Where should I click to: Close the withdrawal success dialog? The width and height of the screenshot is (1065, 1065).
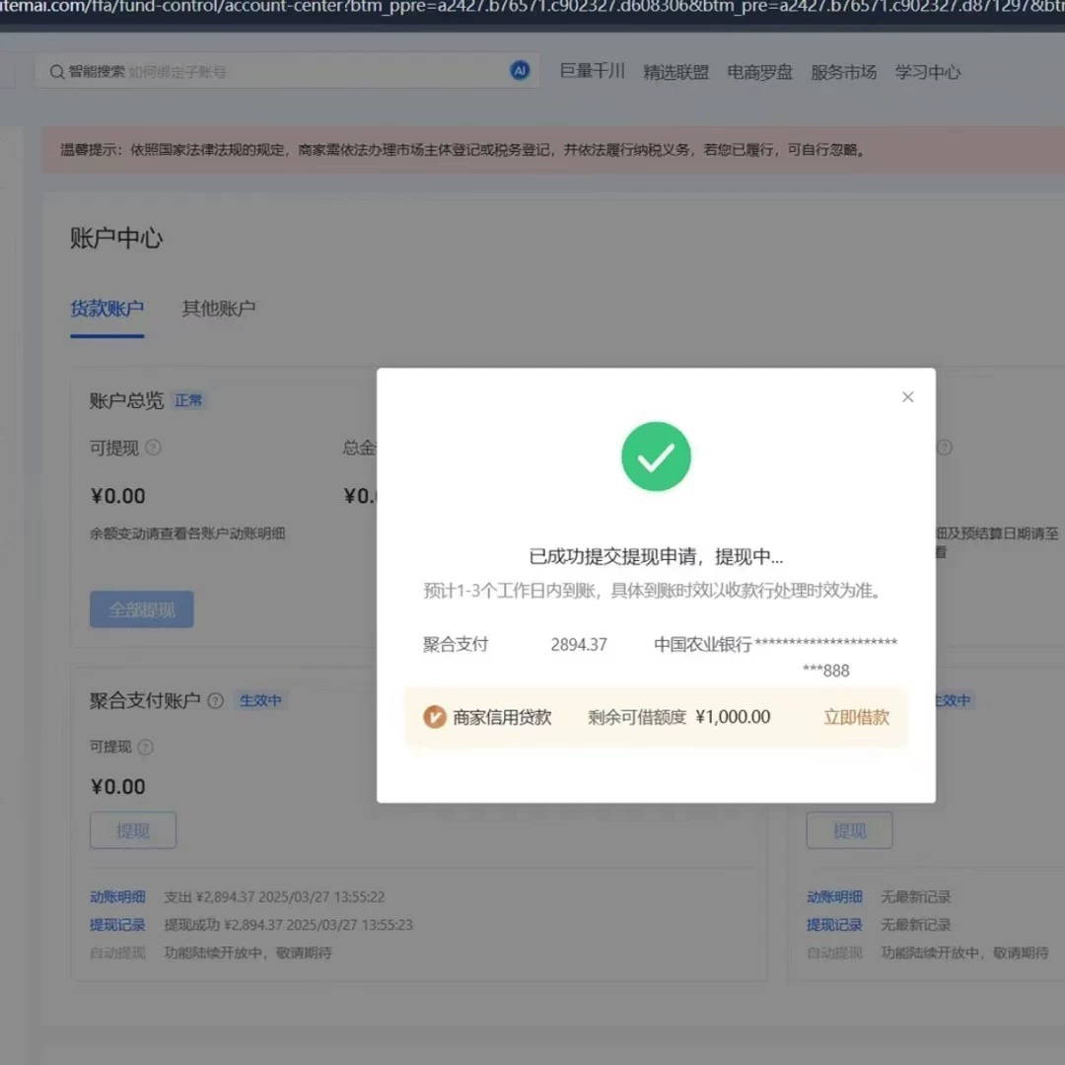(907, 396)
